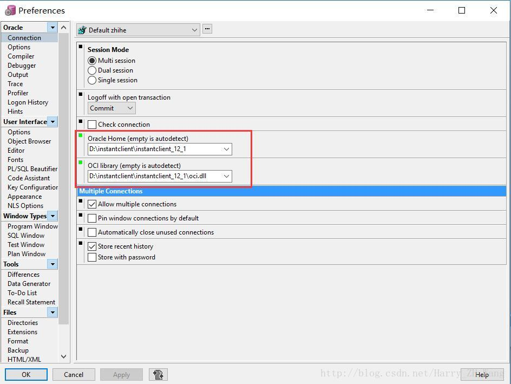This screenshot has height=384, width=511.
Task: Enable Automatically close unused connections
Action: click(92, 232)
